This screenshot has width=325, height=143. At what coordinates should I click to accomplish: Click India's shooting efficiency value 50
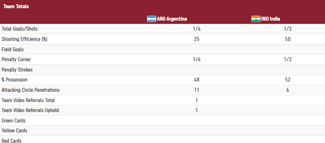click(288, 39)
